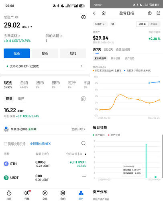Open 资产 assets in bottom navigation
This screenshot has width=163, height=201.
click(x=81, y=195)
